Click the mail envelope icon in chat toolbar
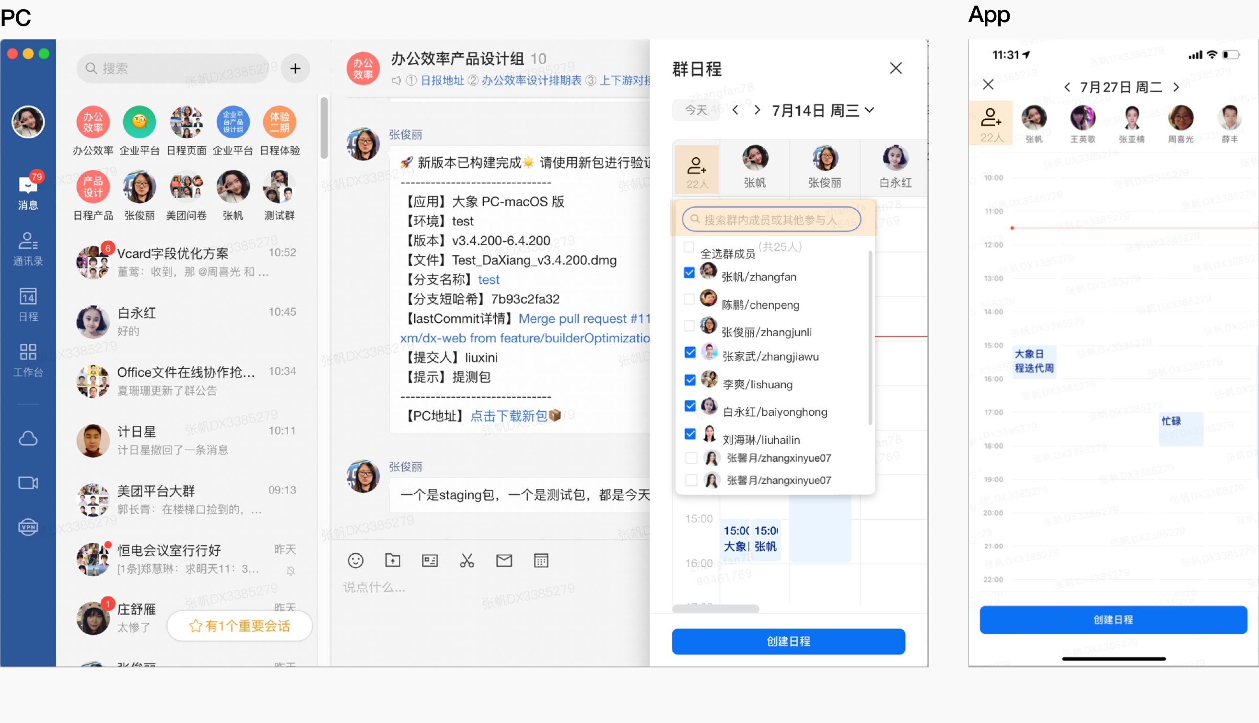Viewport: 1259px width, 723px height. coord(504,560)
